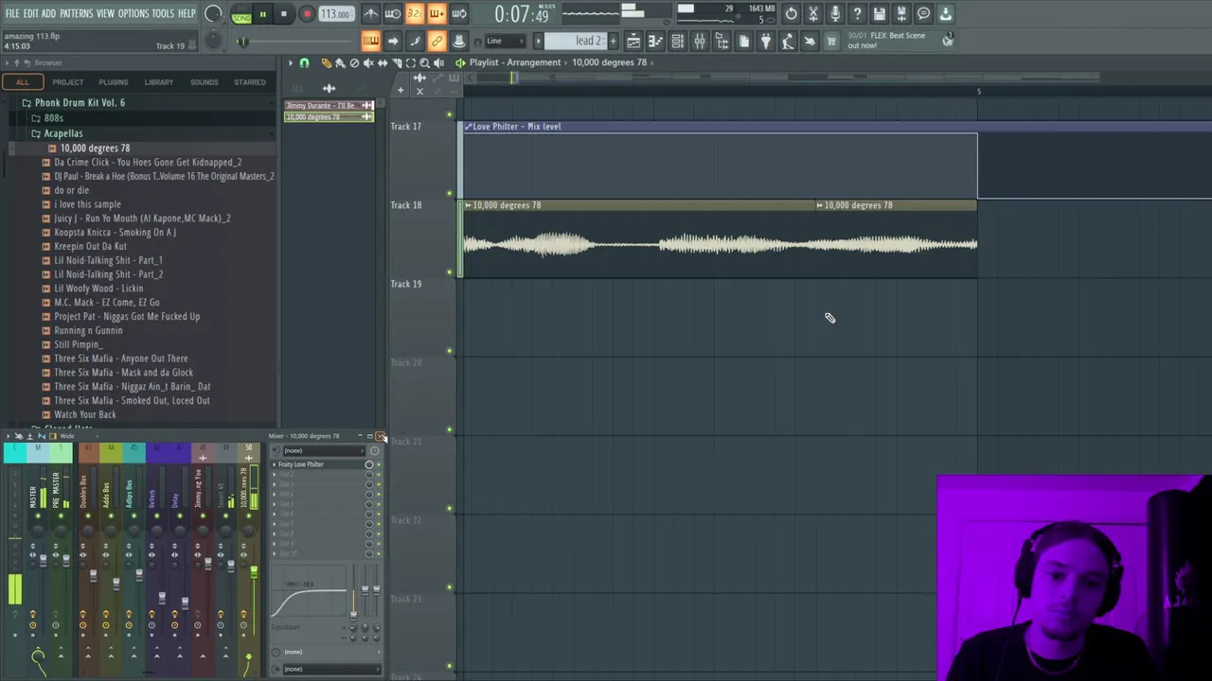Click the audio editor scissors icon
Screen dimensions: 1212x681
(813, 14)
